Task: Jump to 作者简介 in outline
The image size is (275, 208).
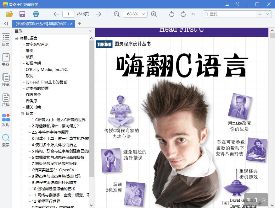Action: tap(33, 95)
